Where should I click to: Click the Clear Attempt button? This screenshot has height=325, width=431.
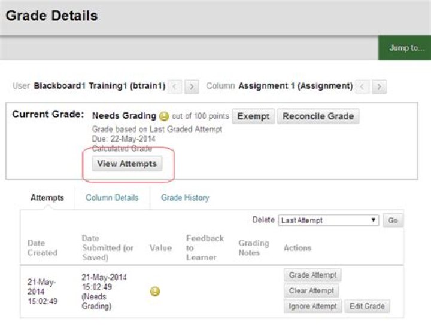(x=311, y=291)
